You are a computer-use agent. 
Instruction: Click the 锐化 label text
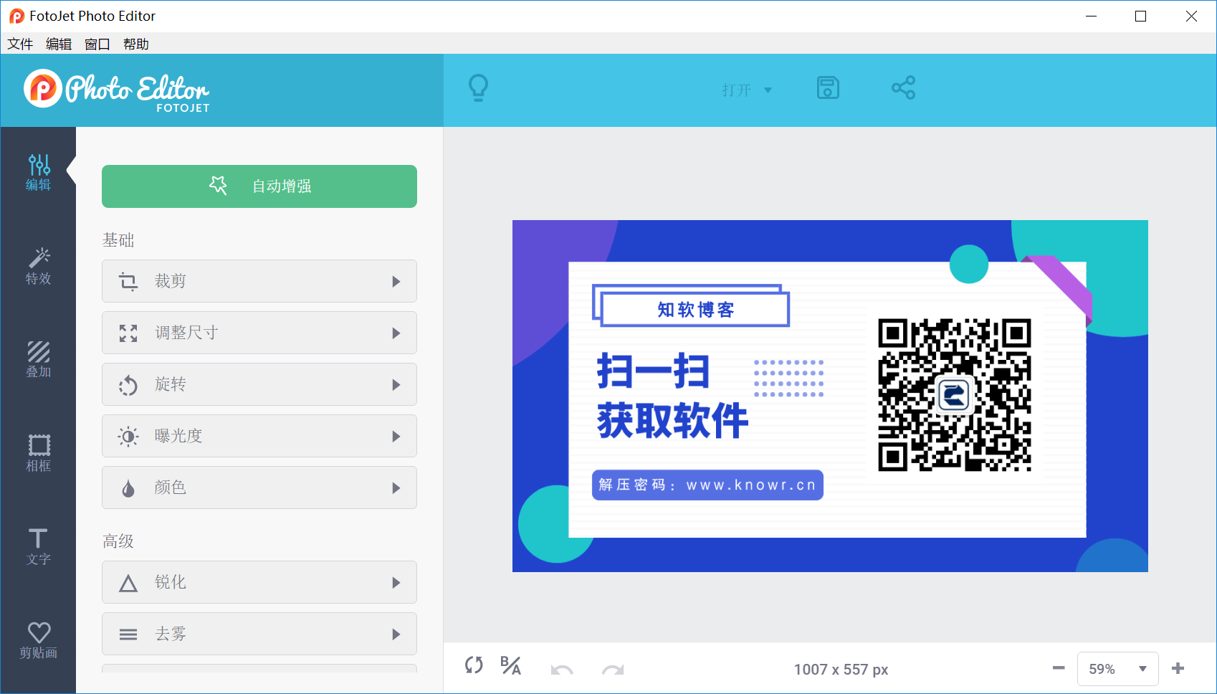[171, 582]
